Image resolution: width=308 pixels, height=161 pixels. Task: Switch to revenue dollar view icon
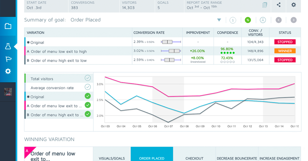pos(233,20)
